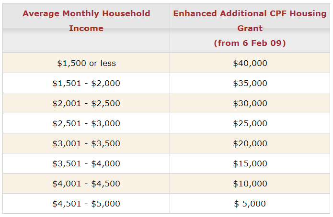The image size is (333, 217).
Task: Click the underlined Enhanced link in header
Action: [195, 13]
